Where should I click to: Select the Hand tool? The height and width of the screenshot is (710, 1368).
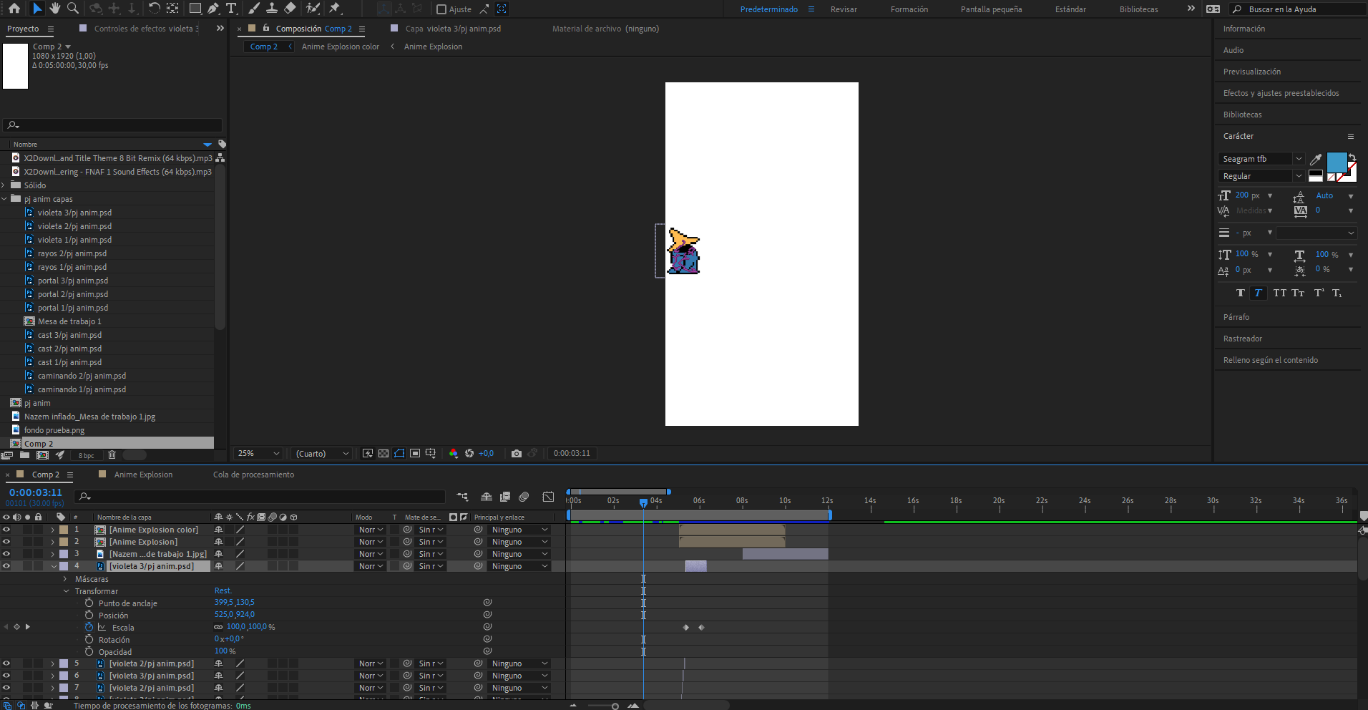point(55,9)
